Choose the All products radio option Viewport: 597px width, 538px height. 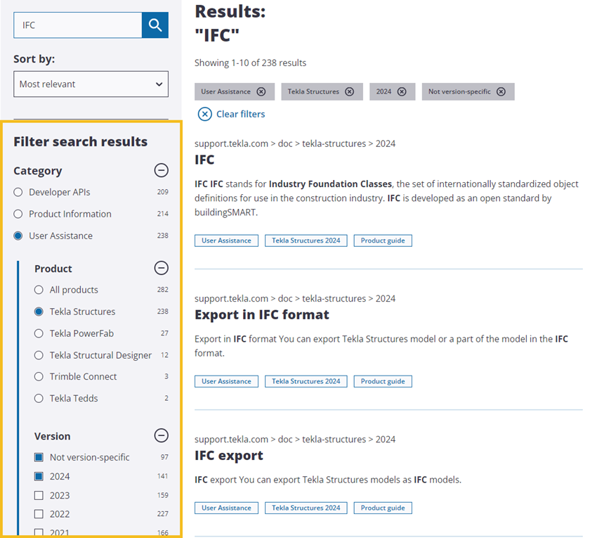[x=39, y=290]
